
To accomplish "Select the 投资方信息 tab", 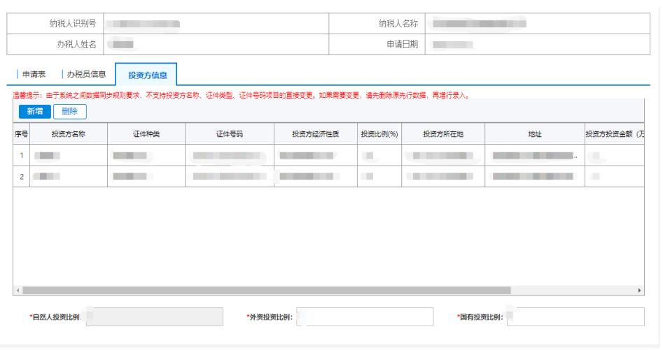I will click(147, 75).
